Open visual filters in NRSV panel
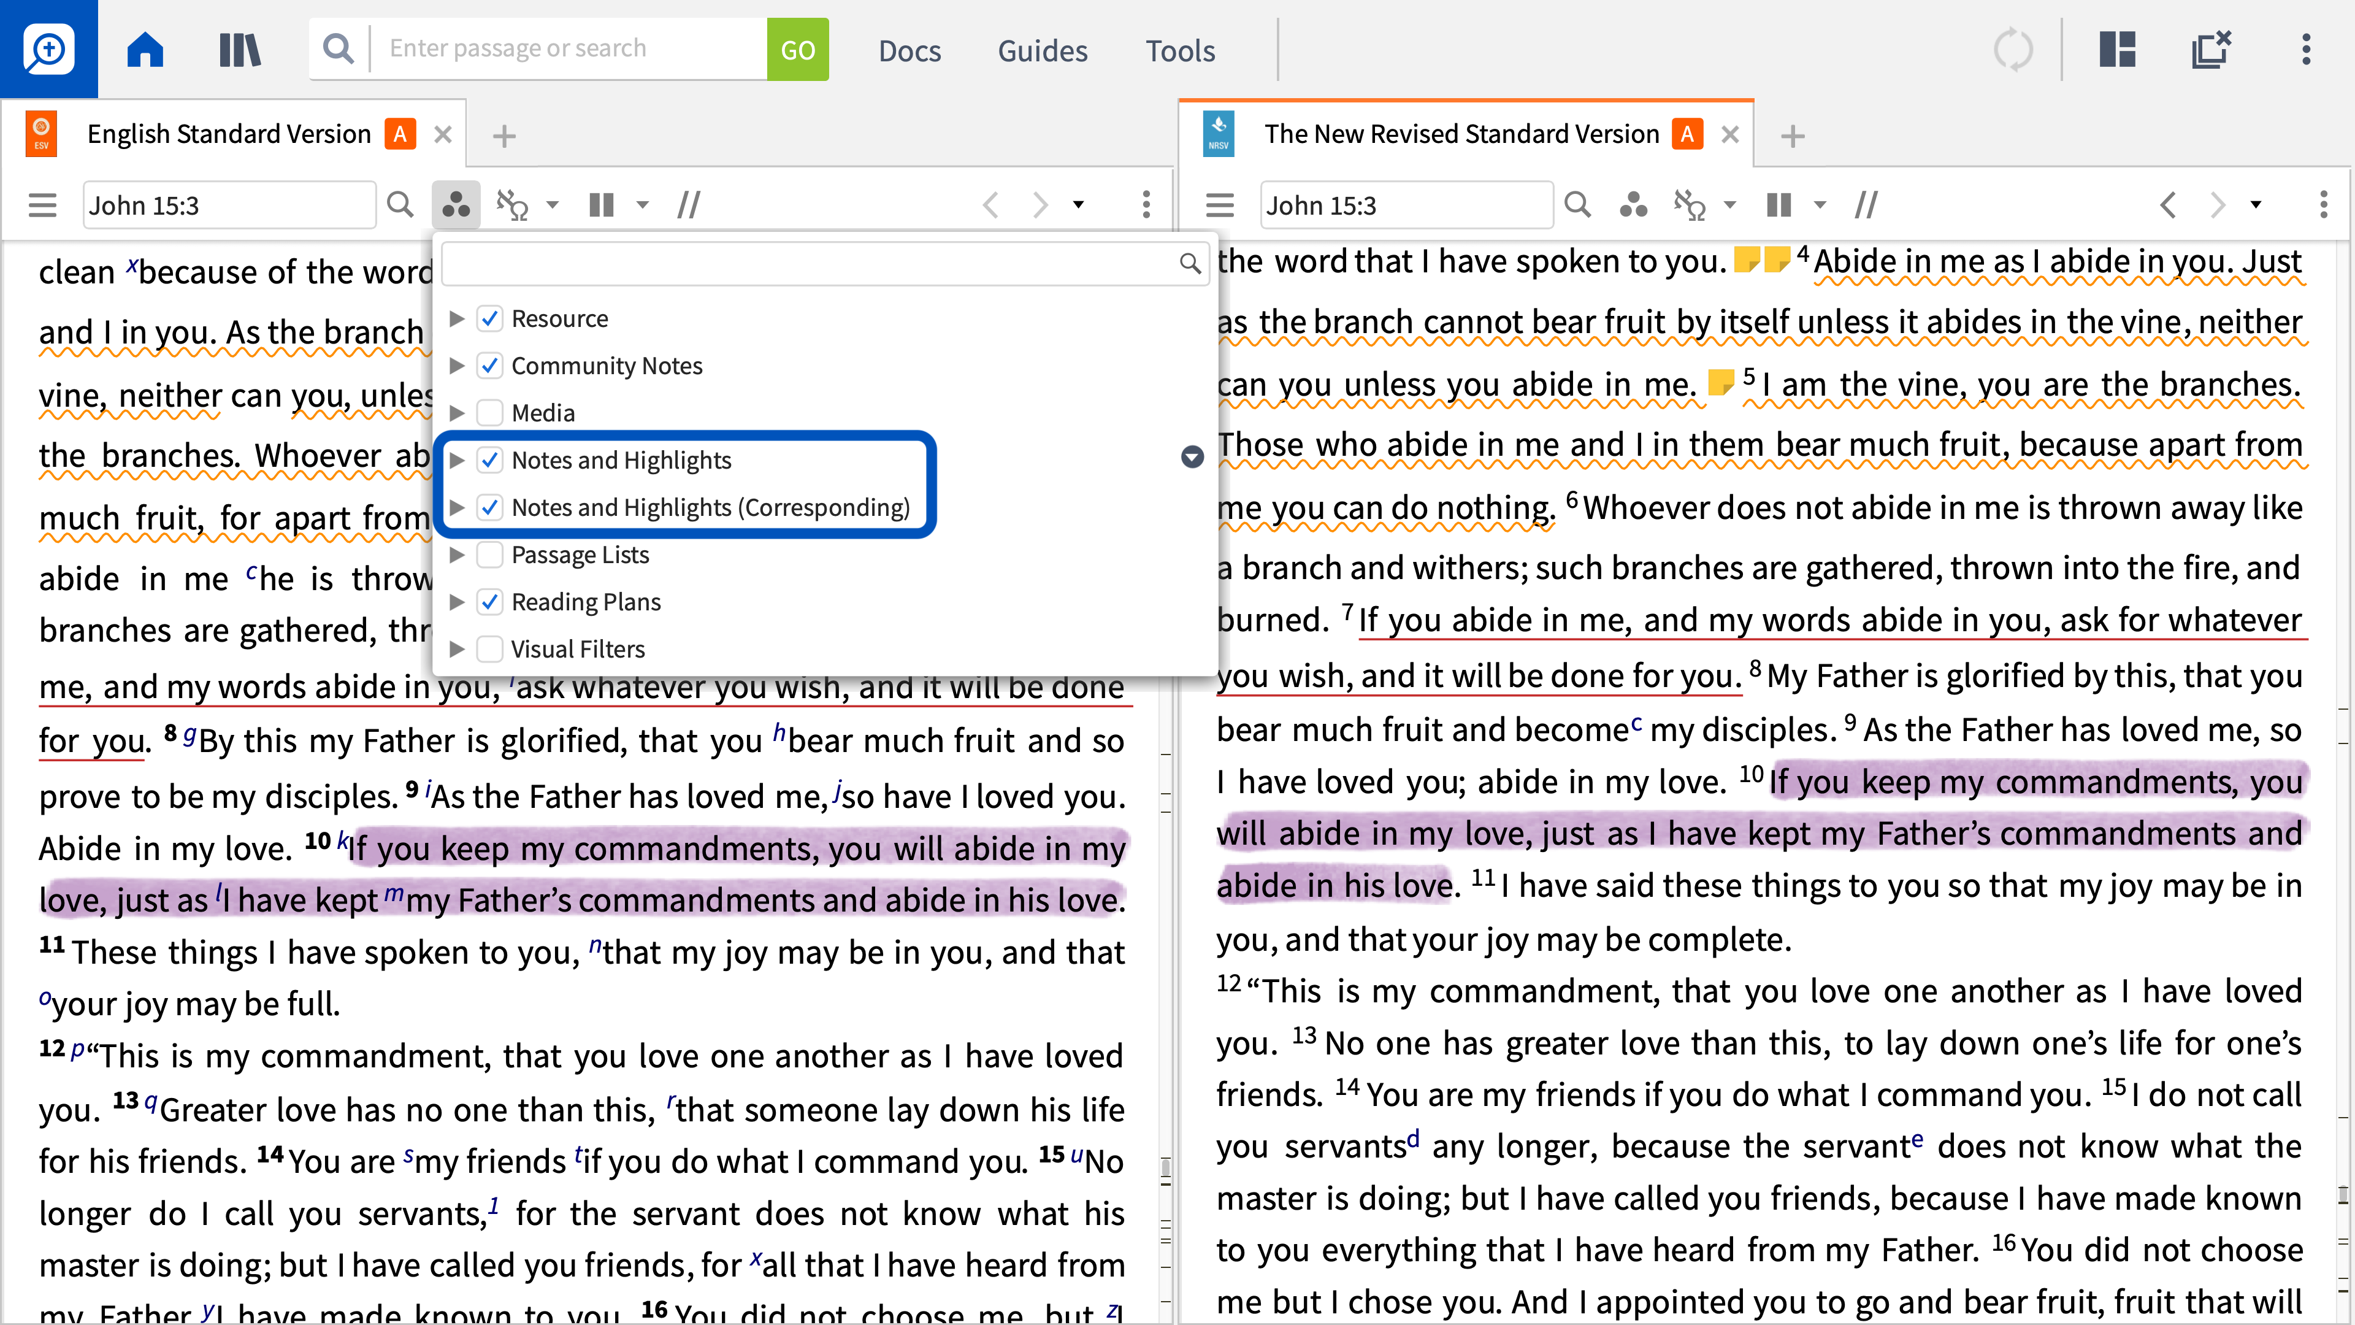 (1633, 205)
